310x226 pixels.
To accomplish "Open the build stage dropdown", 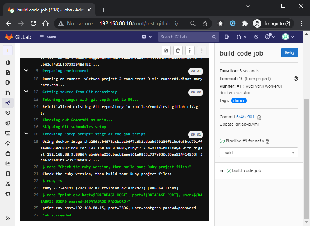I will point(259,152).
